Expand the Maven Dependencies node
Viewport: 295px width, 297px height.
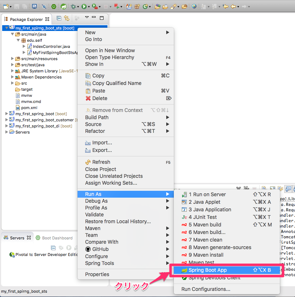click(12, 77)
